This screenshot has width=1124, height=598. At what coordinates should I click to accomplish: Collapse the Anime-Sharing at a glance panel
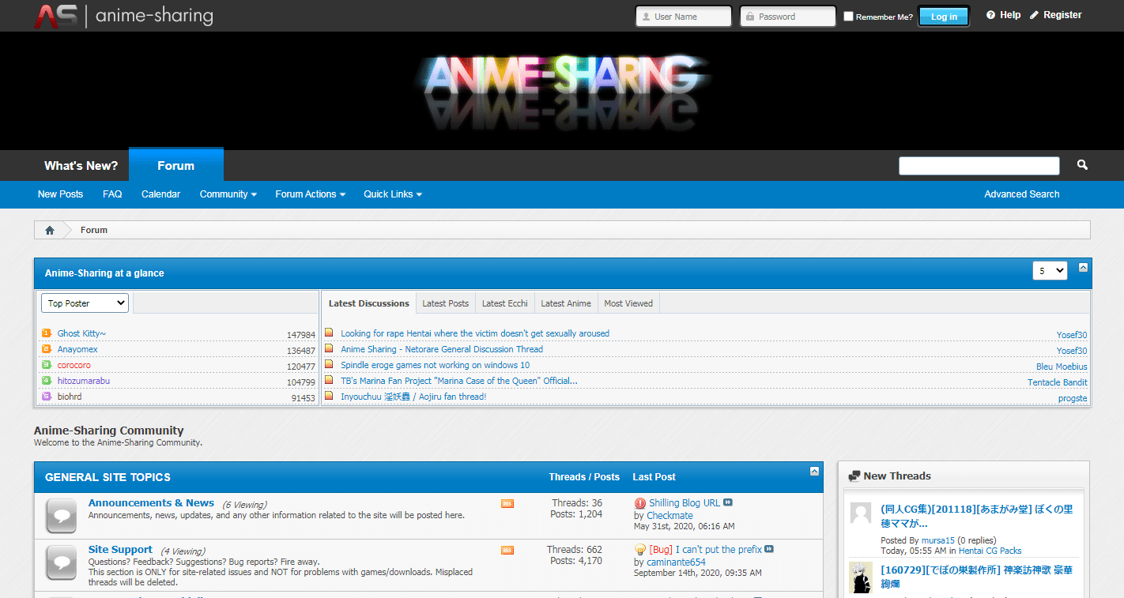[1083, 267]
